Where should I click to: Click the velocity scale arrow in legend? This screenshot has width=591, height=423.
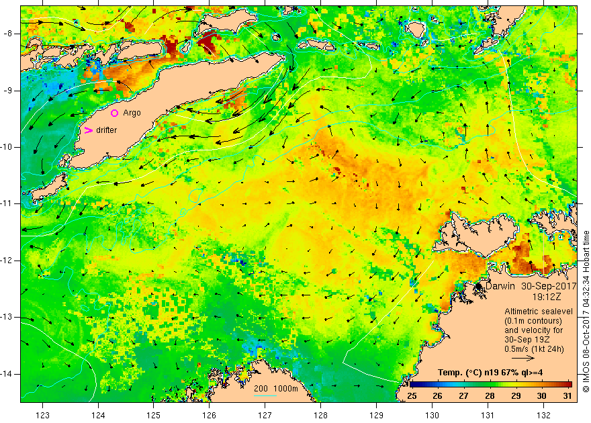coord(523,359)
